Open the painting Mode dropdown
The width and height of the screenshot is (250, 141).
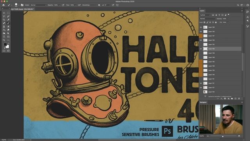38,5
